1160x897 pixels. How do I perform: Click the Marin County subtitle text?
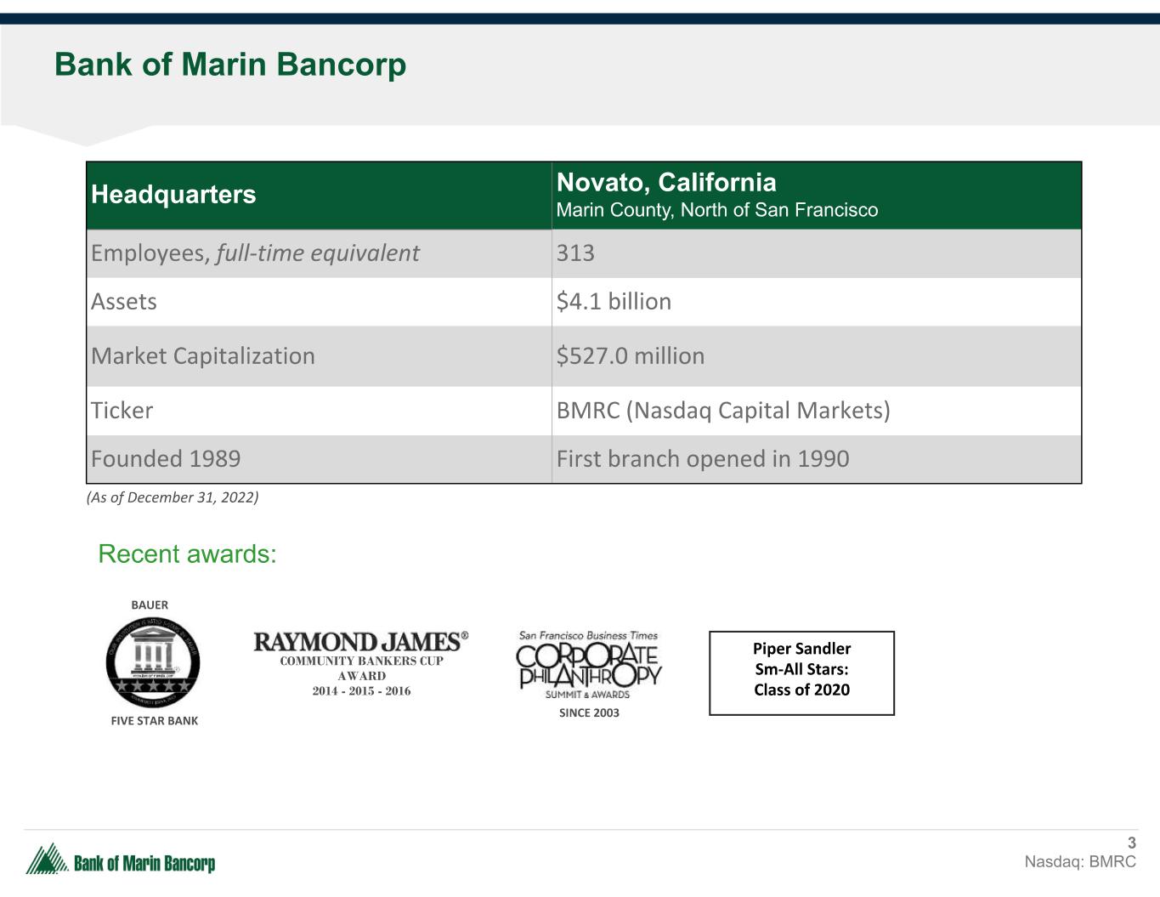tap(716, 210)
